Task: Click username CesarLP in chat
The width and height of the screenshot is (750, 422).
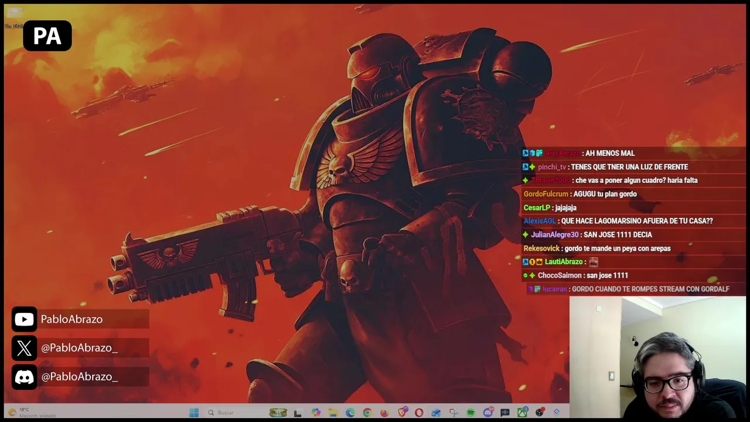Action: (x=536, y=207)
